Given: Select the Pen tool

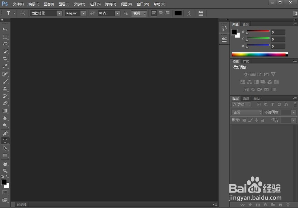Looking at the screenshot, I should pyautogui.click(x=5, y=133).
